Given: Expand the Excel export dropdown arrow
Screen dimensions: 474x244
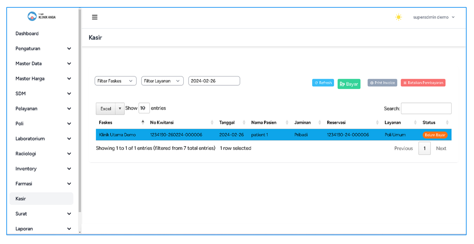Looking at the screenshot, I should [x=120, y=109].
